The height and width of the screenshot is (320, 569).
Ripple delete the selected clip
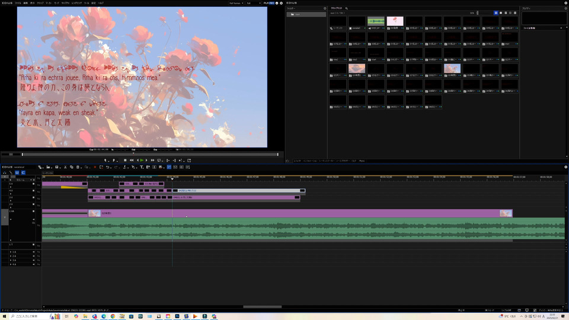pos(101,167)
